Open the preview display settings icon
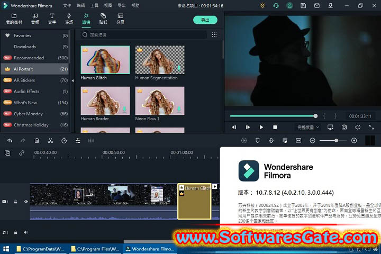Viewport: 381px width, 254px height. [330, 127]
